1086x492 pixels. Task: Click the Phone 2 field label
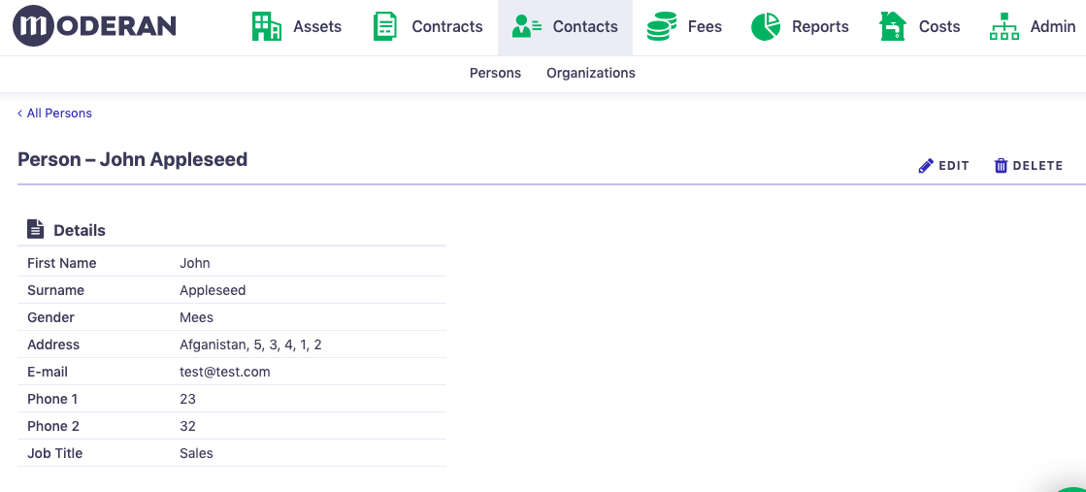[52, 426]
